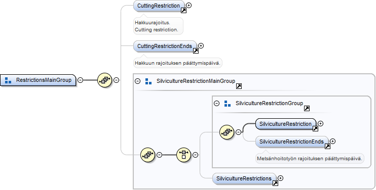Click the sequence compositor next to RestrictionsMainGroup
This screenshot has height=190, width=376.
click(105, 80)
